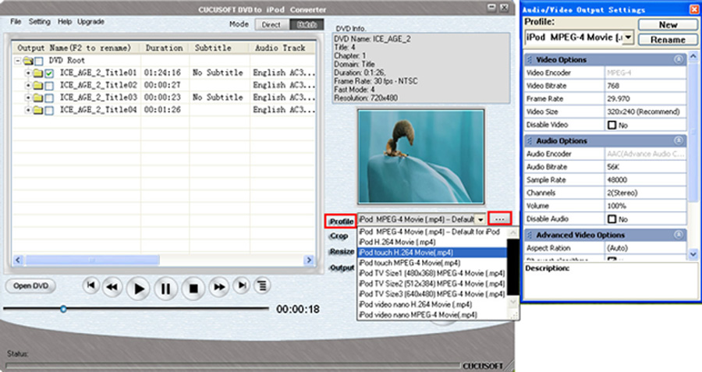Click the fast forward button

(x=219, y=287)
